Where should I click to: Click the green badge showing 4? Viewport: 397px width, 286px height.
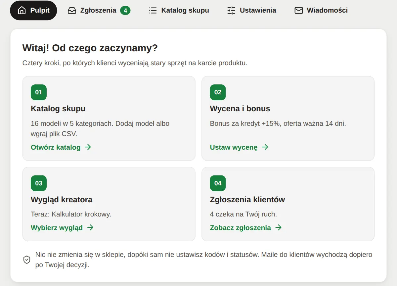point(125,11)
